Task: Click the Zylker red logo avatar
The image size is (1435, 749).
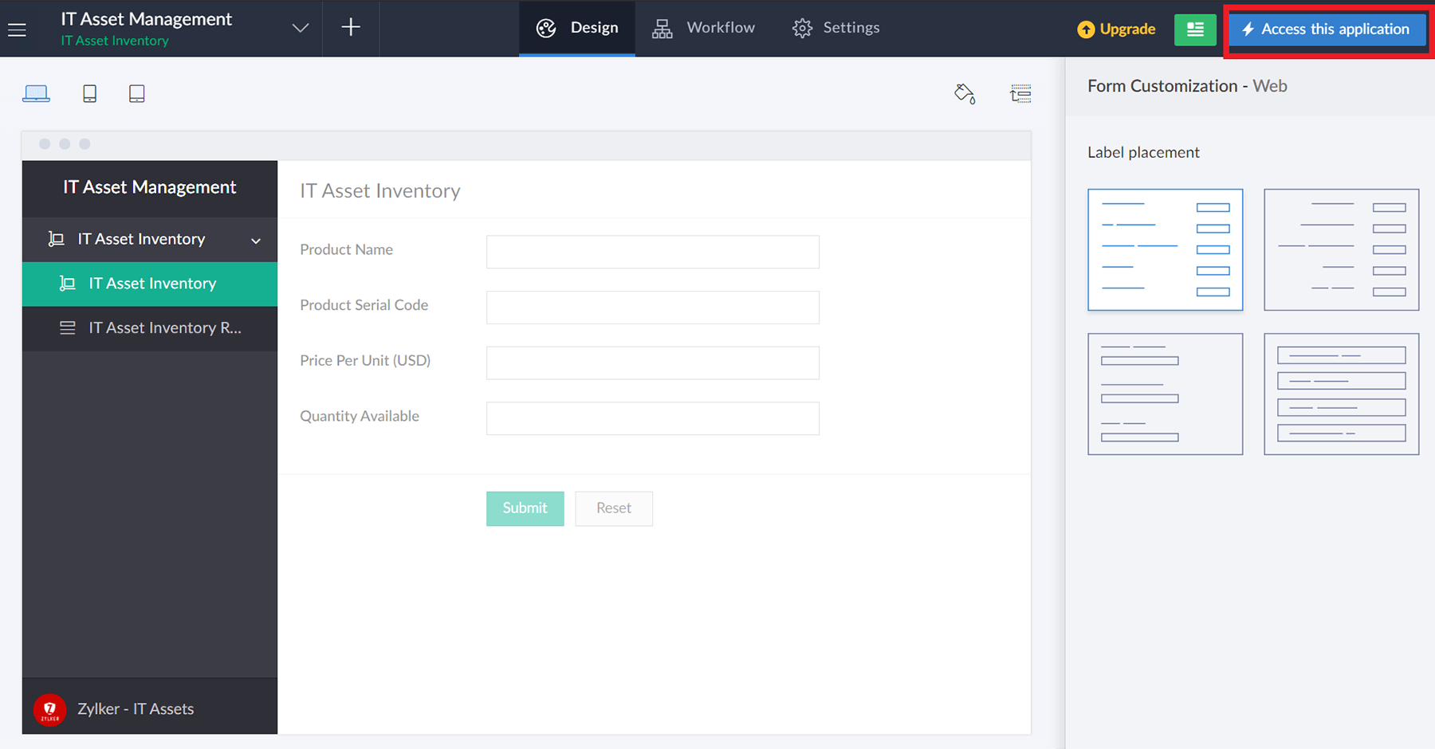Action: tap(49, 708)
